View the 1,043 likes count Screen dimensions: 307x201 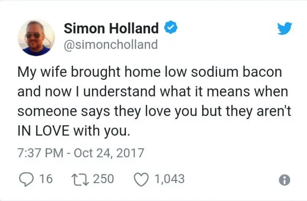tap(170, 179)
